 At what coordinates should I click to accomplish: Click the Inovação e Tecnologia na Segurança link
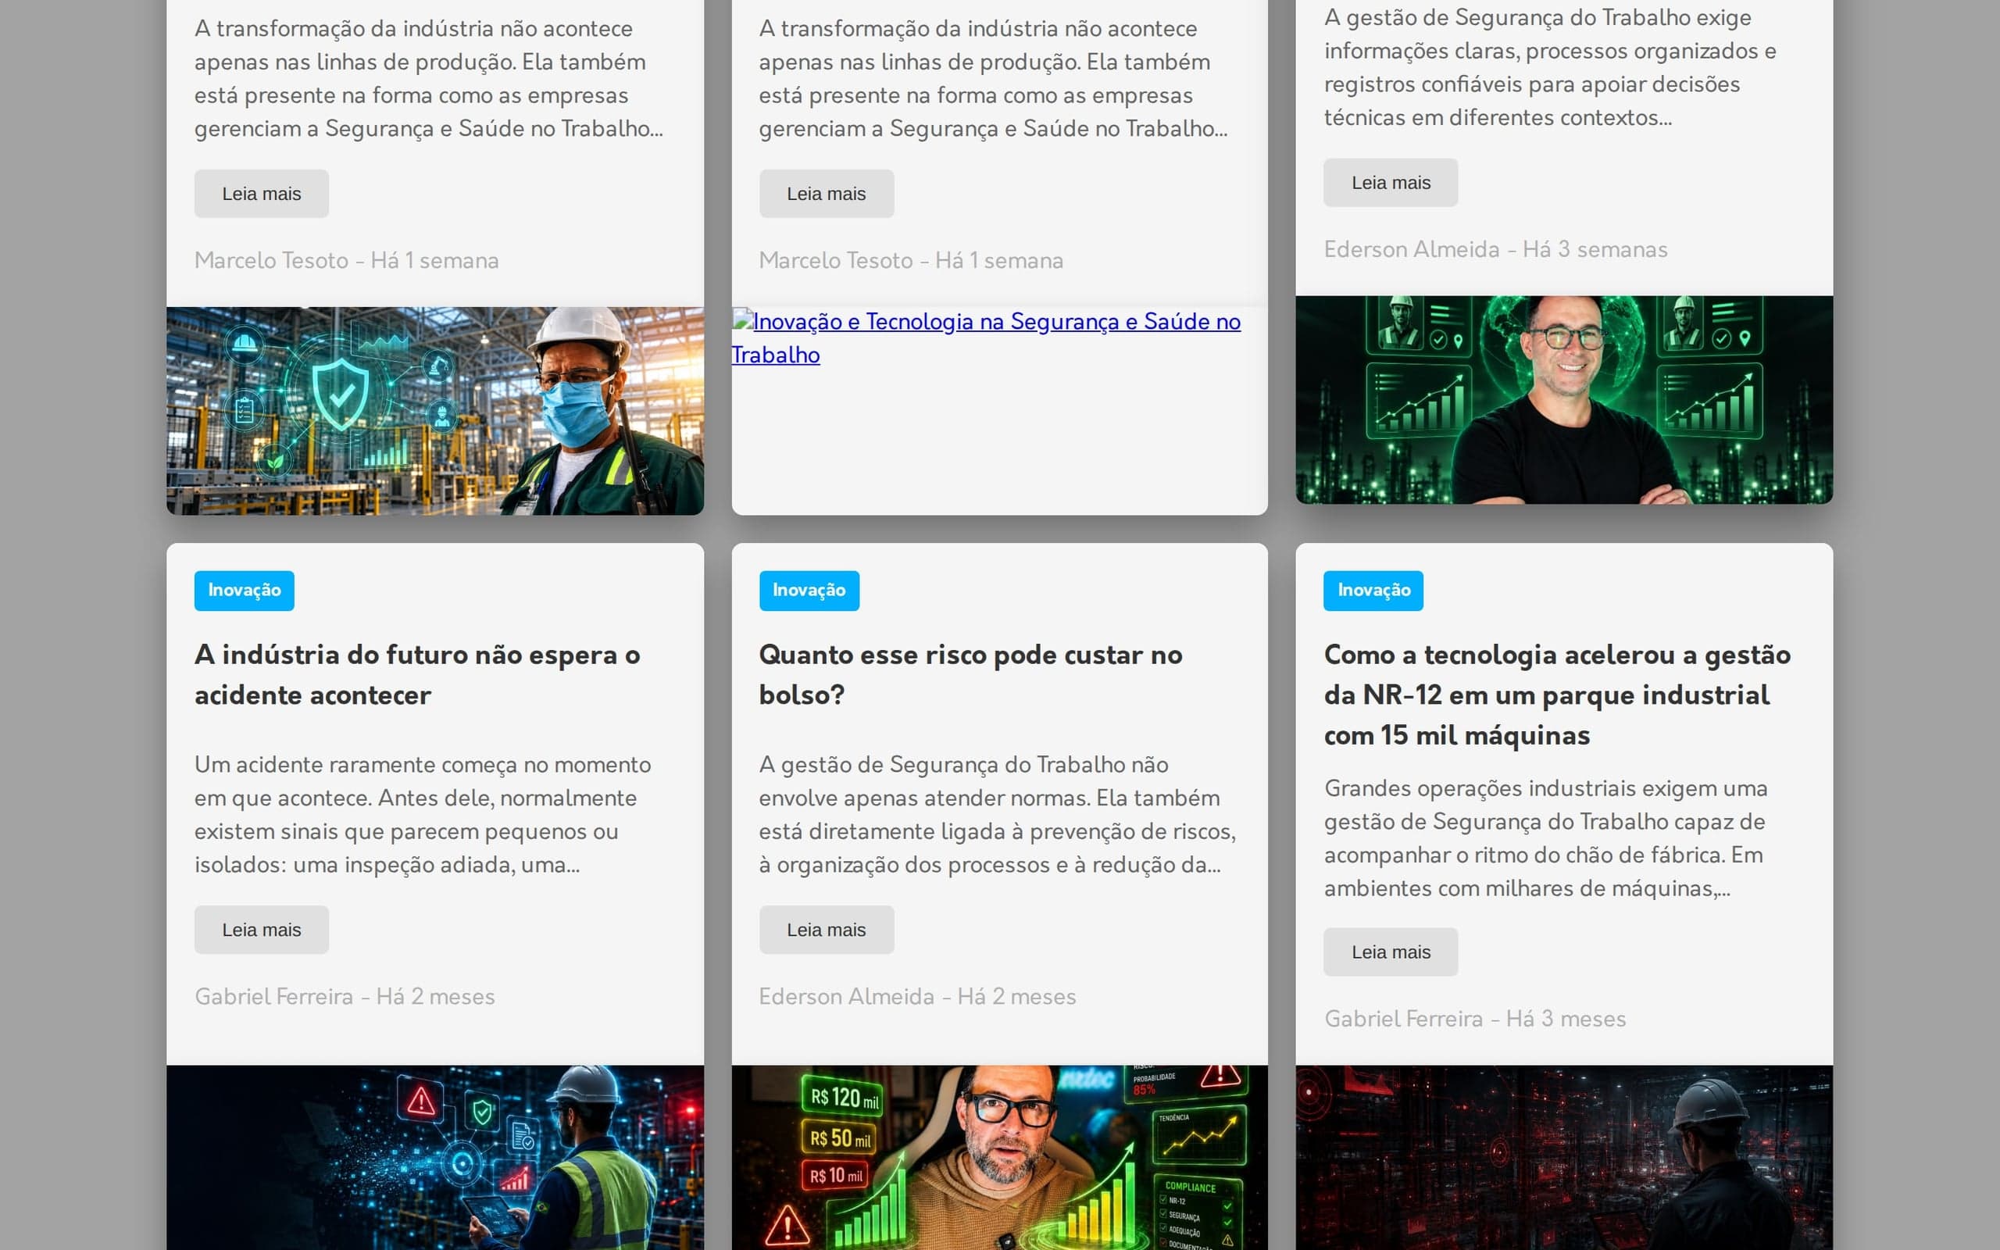coord(986,338)
